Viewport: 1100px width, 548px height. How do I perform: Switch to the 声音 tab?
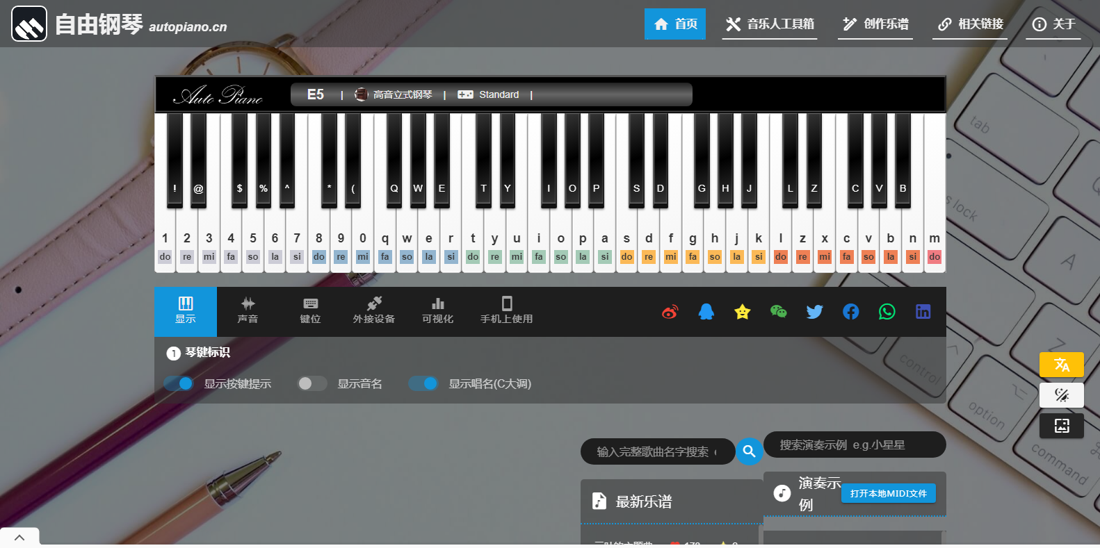point(248,311)
